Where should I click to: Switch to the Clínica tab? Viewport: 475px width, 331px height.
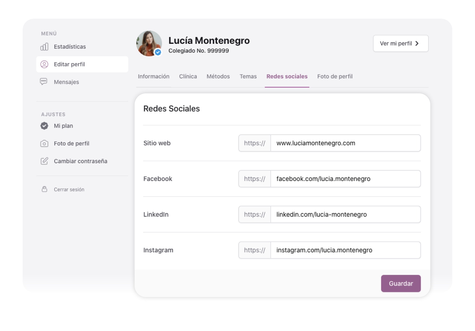tap(188, 76)
